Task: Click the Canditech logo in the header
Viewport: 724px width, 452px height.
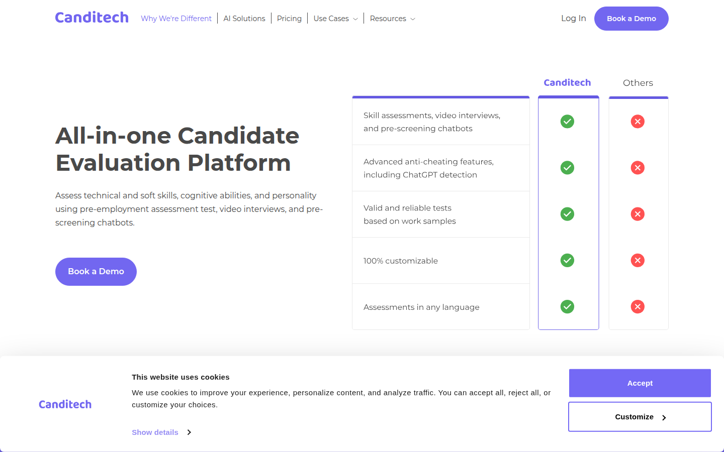Action: tap(92, 18)
